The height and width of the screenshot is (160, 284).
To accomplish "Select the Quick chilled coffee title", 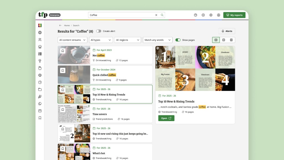I will (x=104, y=75).
